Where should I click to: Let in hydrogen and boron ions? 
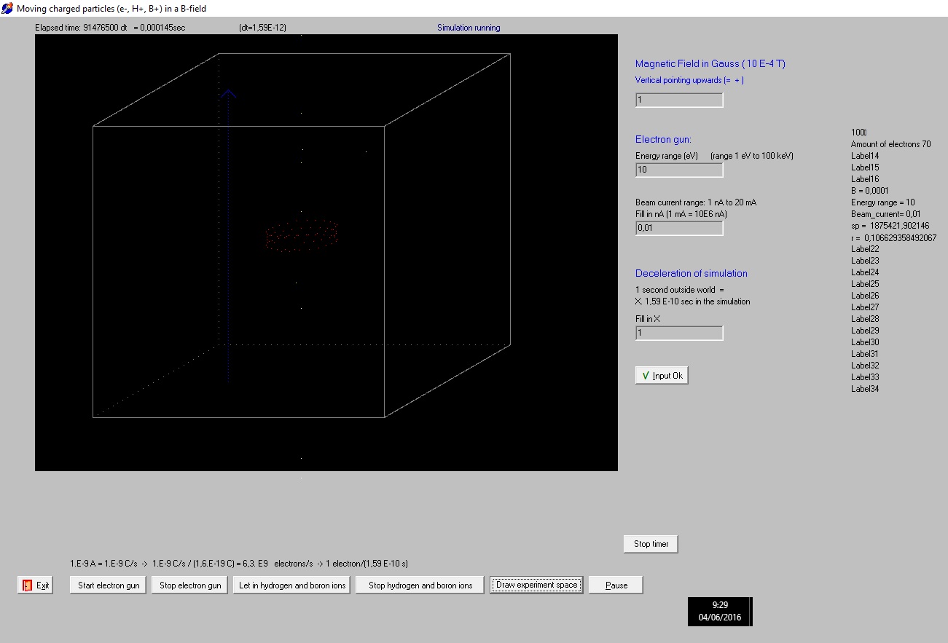point(292,585)
